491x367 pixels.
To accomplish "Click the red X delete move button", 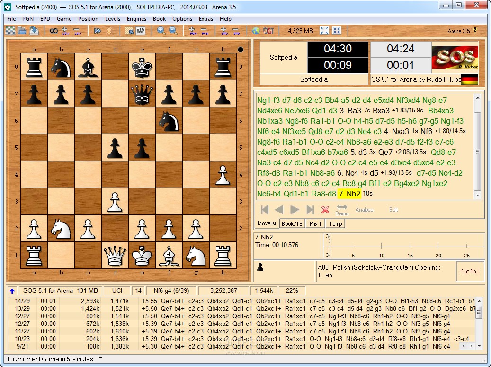I will coord(325,210).
